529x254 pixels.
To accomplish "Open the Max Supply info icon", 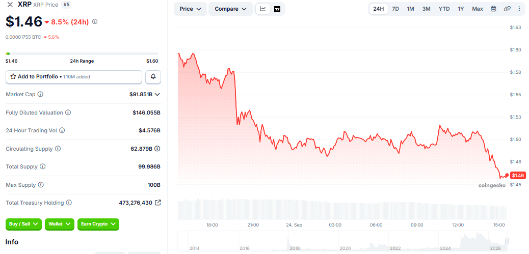I will (41, 185).
